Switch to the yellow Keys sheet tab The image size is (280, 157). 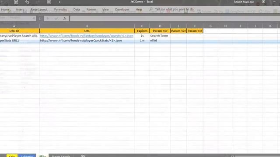pyautogui.click(x=12, y=156)
